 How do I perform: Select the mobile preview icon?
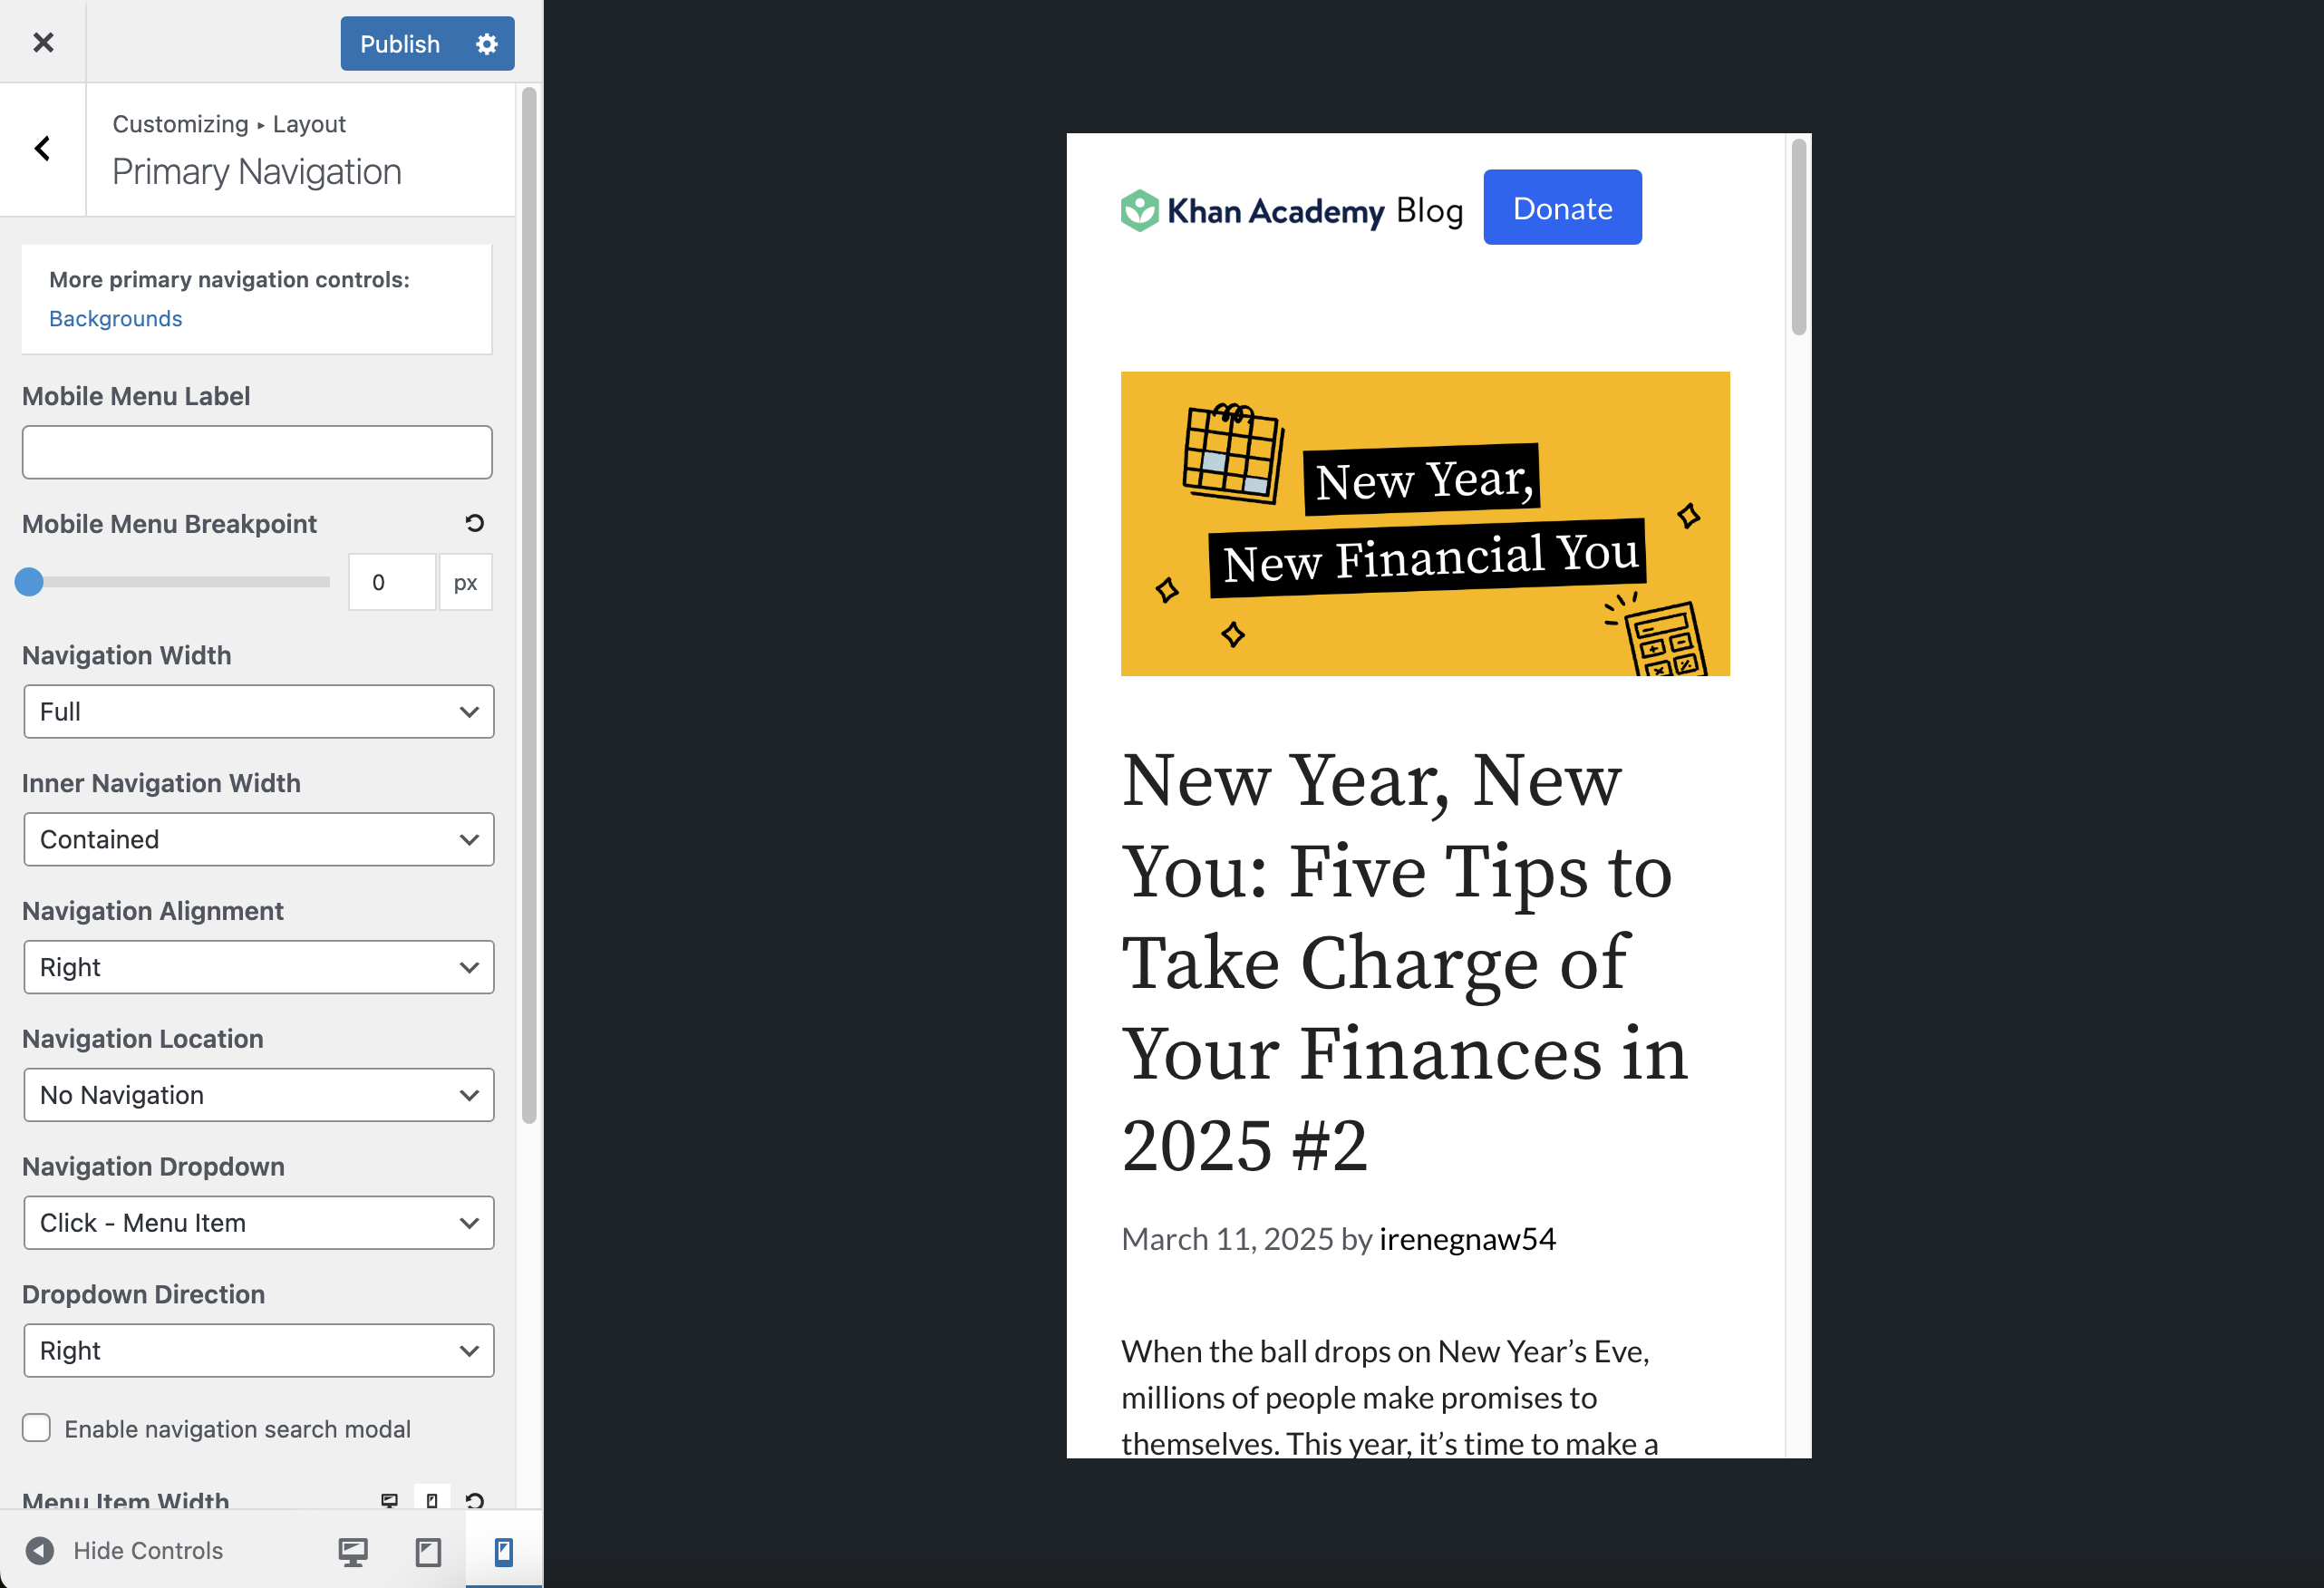[x=503, y=1551]
